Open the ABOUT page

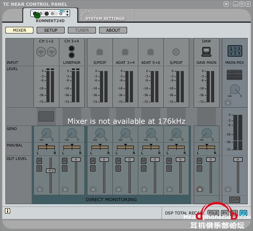click(x=113, y=30)
